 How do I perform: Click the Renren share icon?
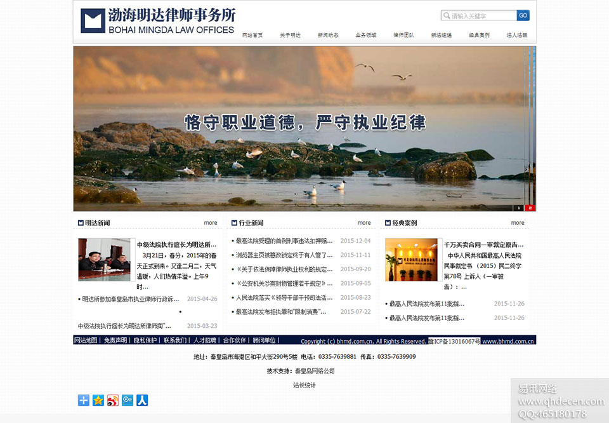click(x=142, y=400)
